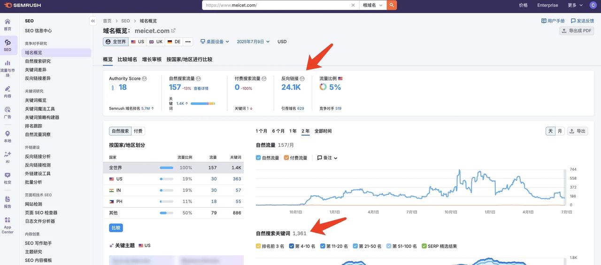Toggle 排名前 3 名 checkbox
Viewport: 601px width, 265px height.
point(258,246)
